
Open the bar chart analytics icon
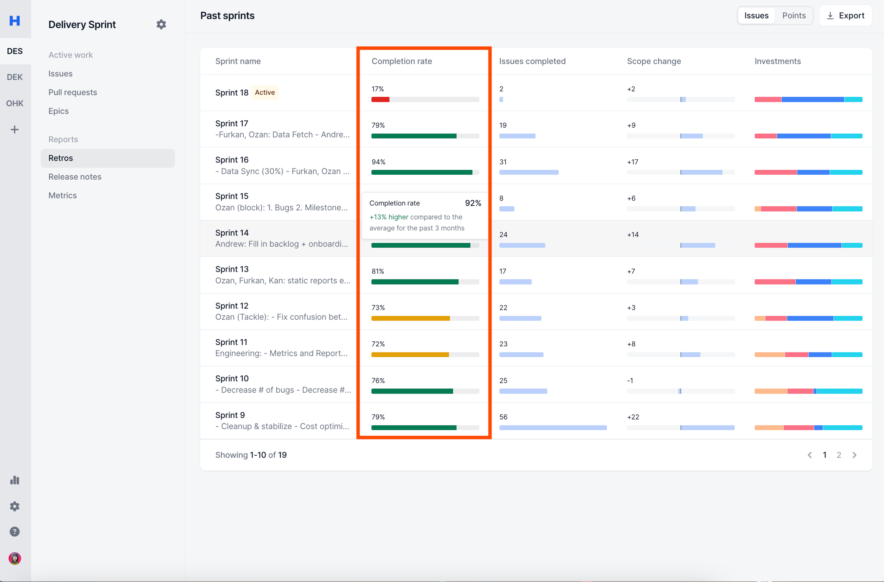tap(15, 480)
